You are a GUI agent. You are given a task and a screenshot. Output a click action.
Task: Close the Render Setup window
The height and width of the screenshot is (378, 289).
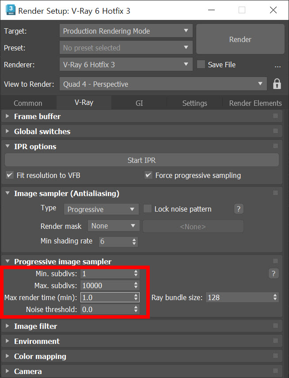coord(273,10)
